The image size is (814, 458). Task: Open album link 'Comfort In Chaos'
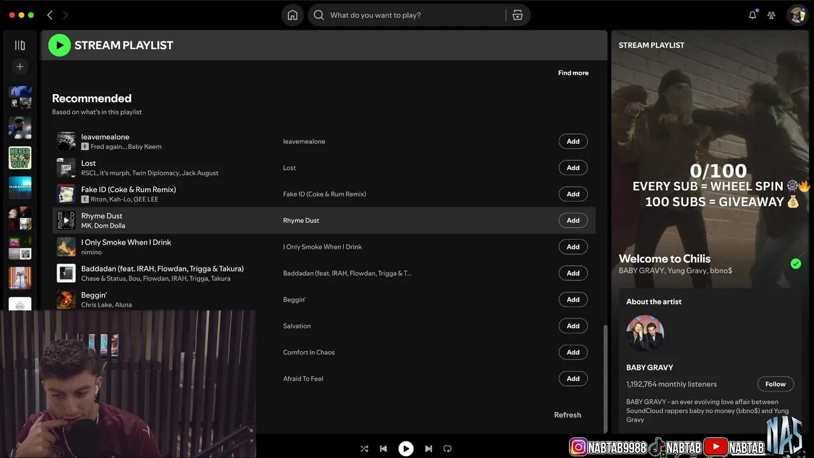(308, 352)
